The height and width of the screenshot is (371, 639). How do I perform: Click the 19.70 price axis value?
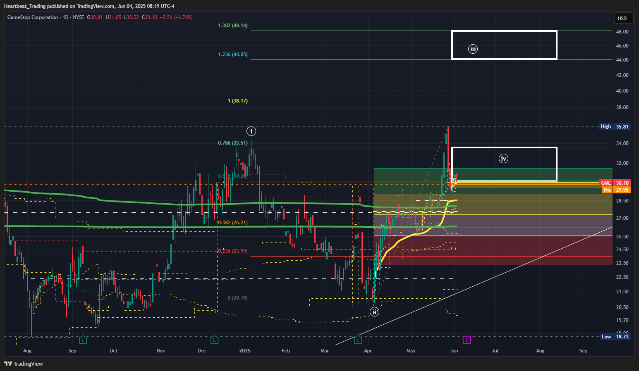tap(622, 320)
